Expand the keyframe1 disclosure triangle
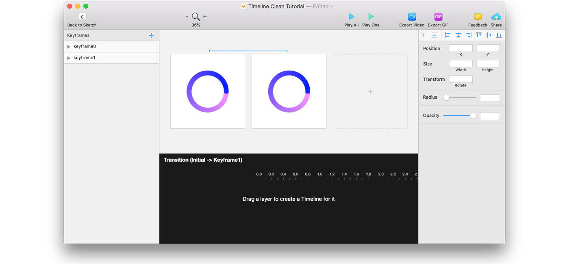 [x=69, y=58]
